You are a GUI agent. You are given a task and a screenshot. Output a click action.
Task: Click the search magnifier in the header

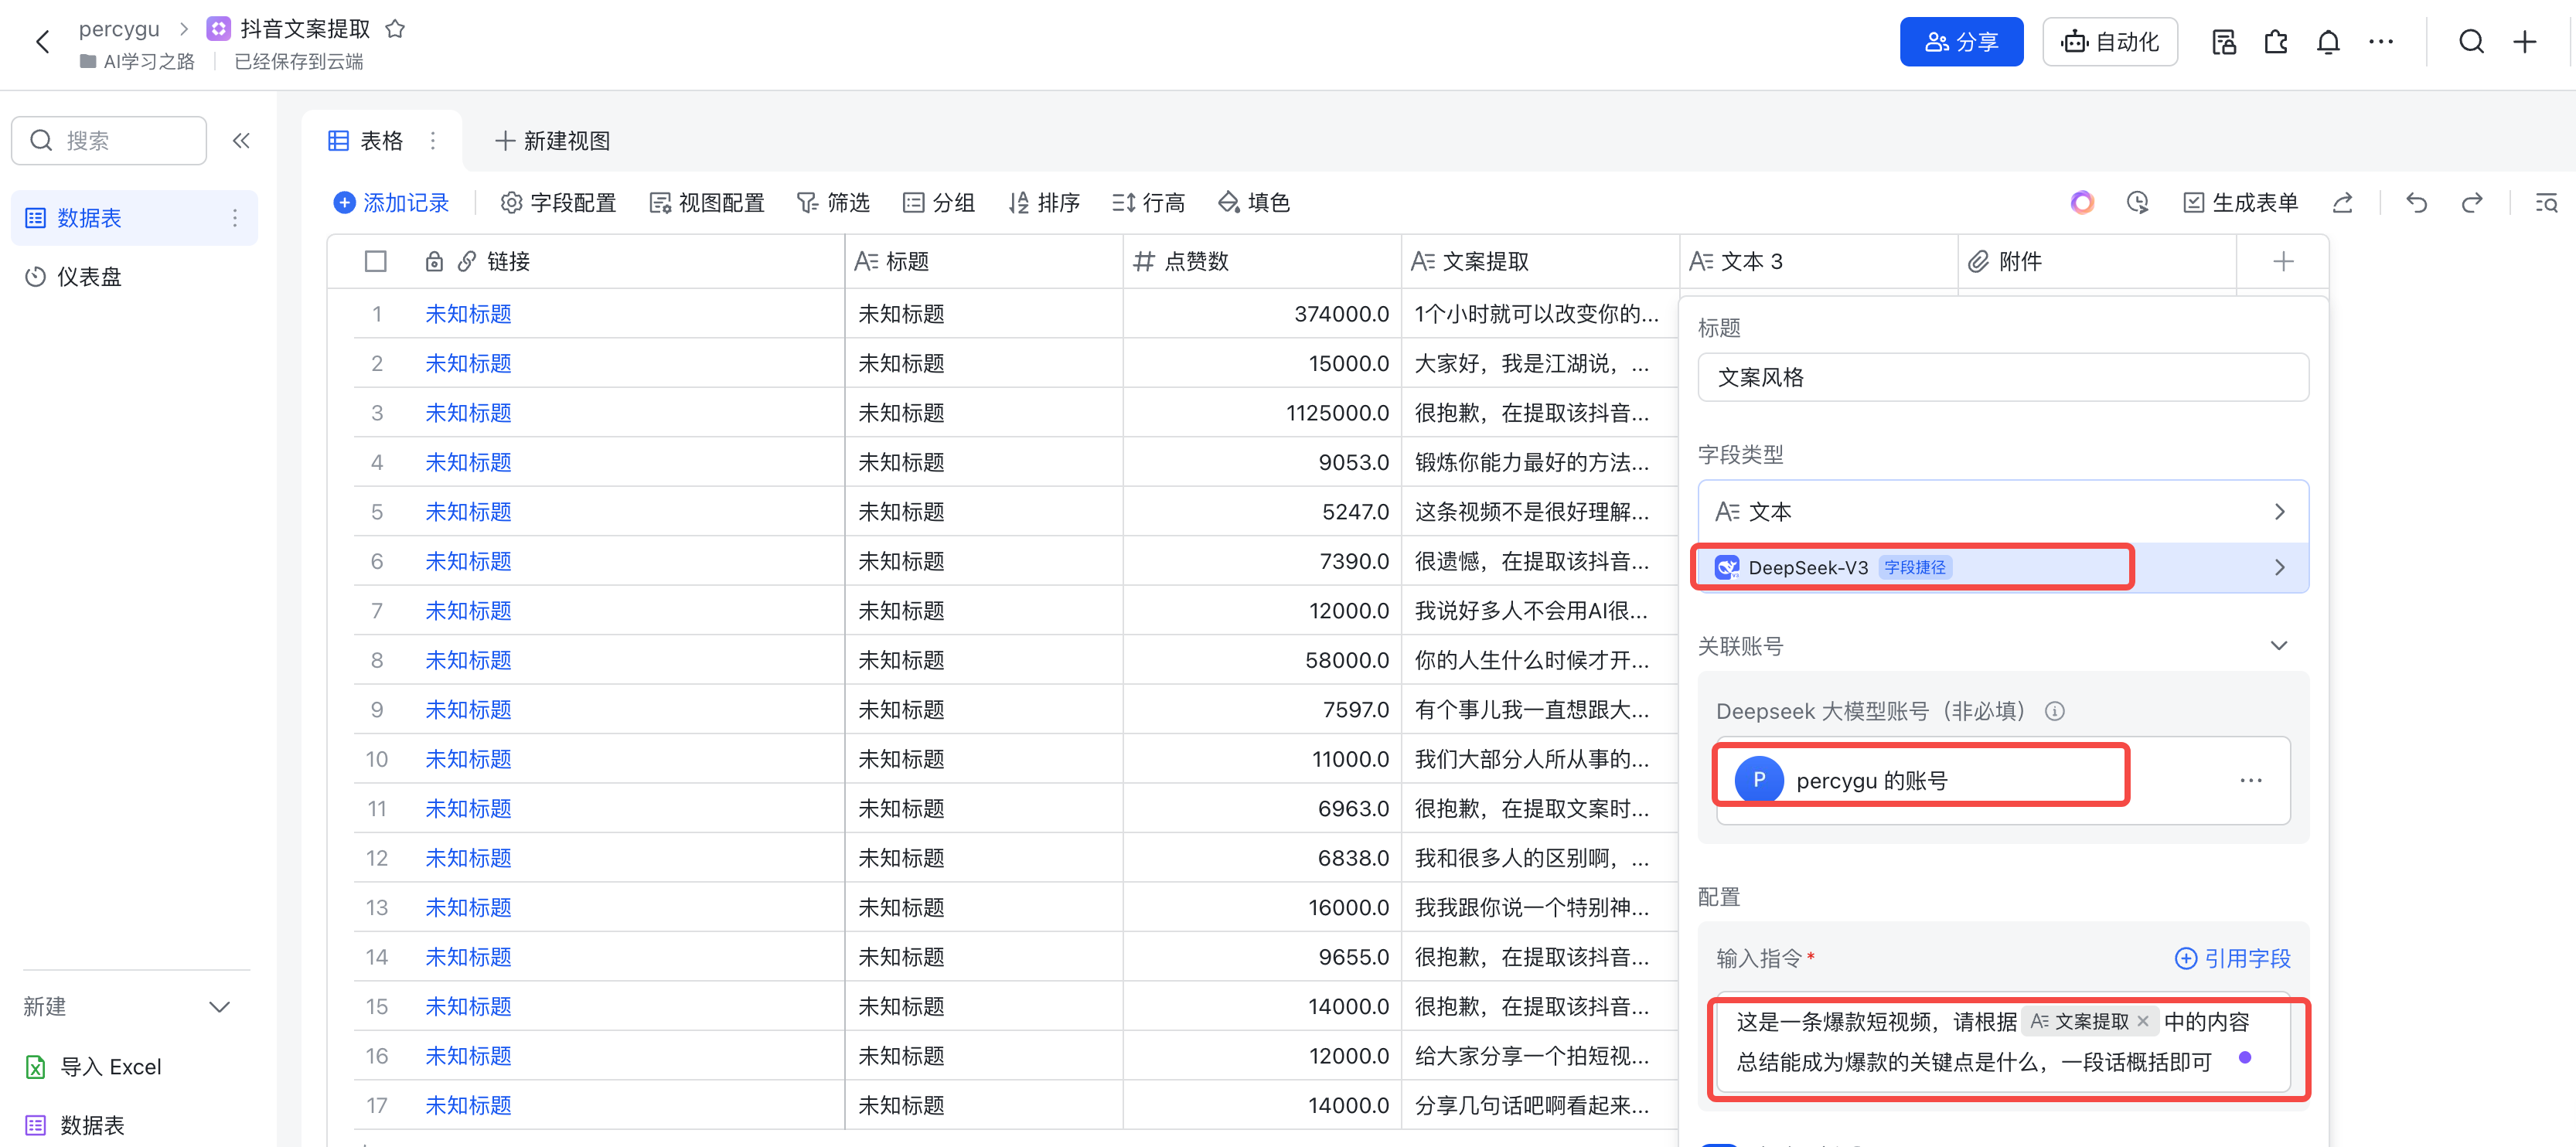[x=2471, y=42]
